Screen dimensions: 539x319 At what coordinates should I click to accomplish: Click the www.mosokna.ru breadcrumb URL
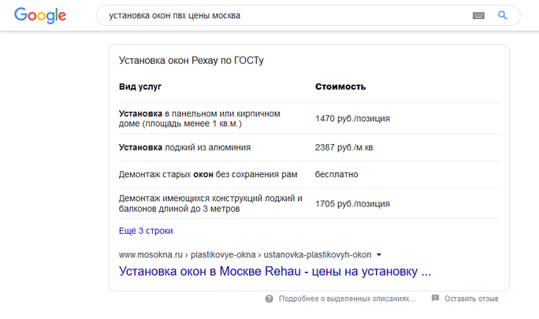click(x=245, y=254)
